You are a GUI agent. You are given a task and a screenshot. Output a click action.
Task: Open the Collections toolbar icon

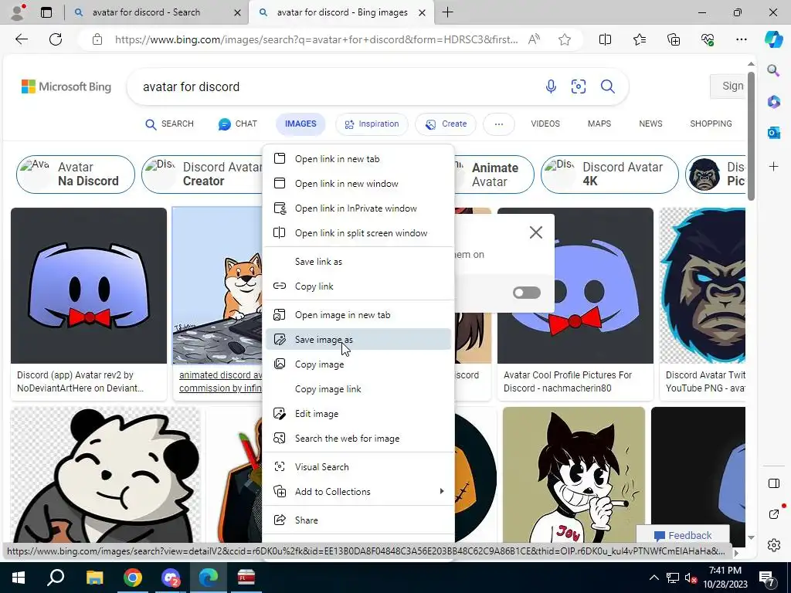point(674,39)
